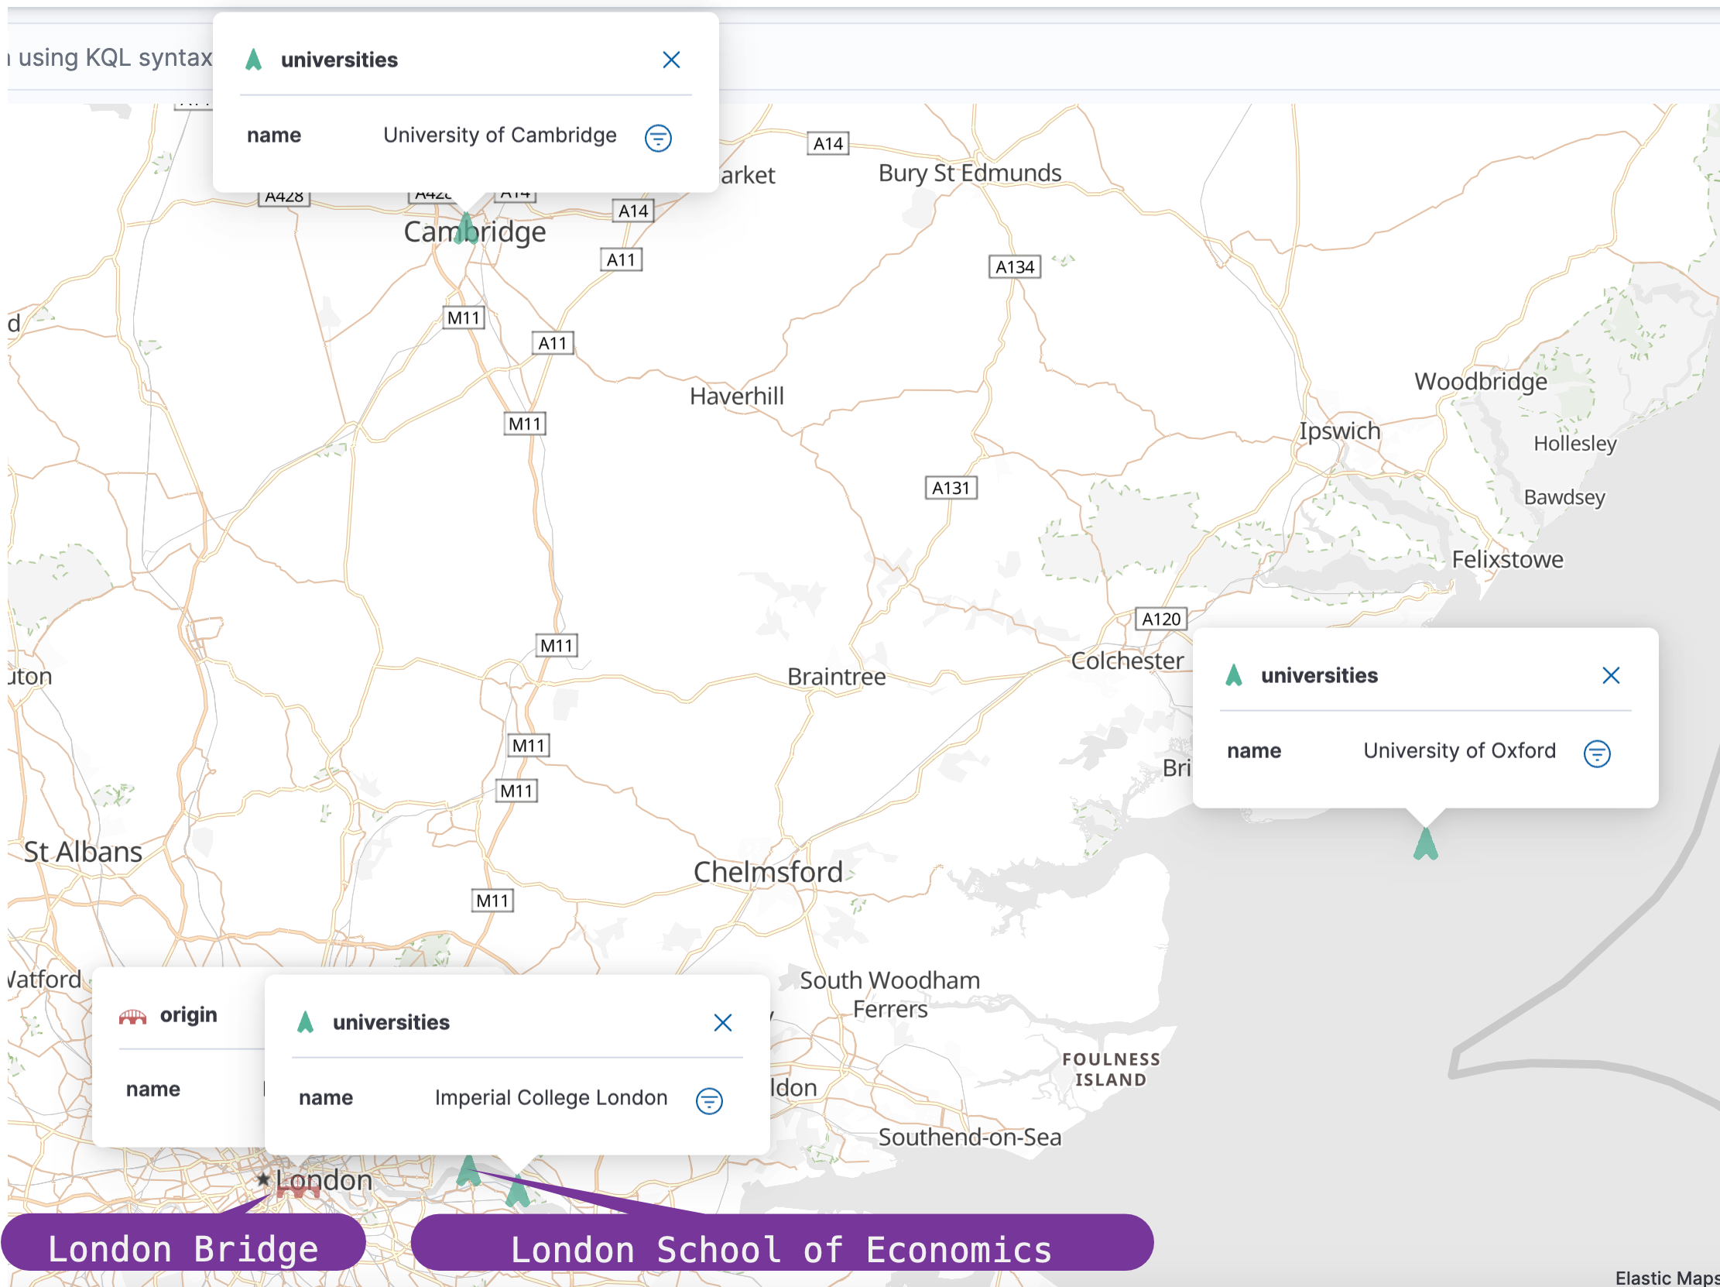
Task: Click filter icon for University of Cambridge
Action: point(658,139)
